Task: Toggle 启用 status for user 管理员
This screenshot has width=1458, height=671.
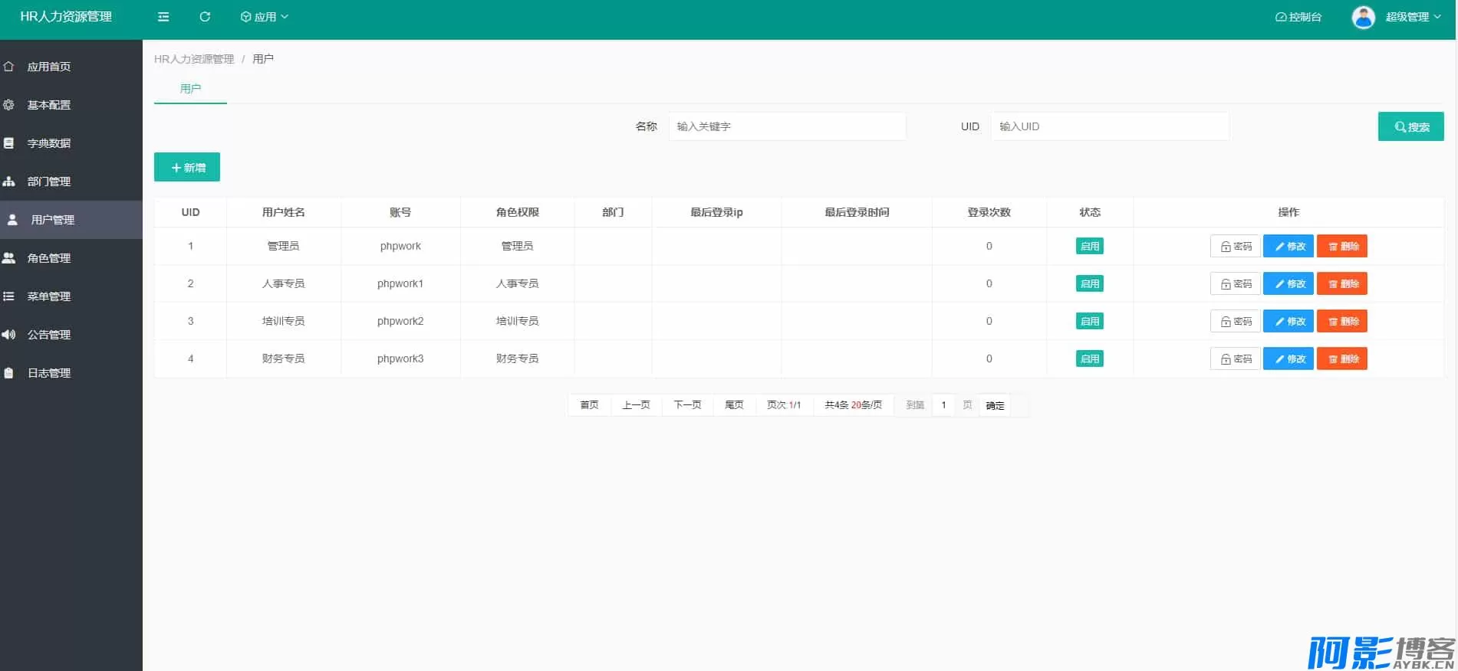Action: pos(1089,246)
